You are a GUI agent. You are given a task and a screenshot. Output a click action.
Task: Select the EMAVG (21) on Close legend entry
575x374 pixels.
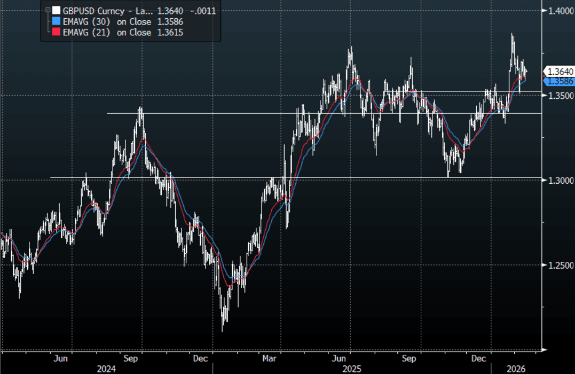(107, 33)
